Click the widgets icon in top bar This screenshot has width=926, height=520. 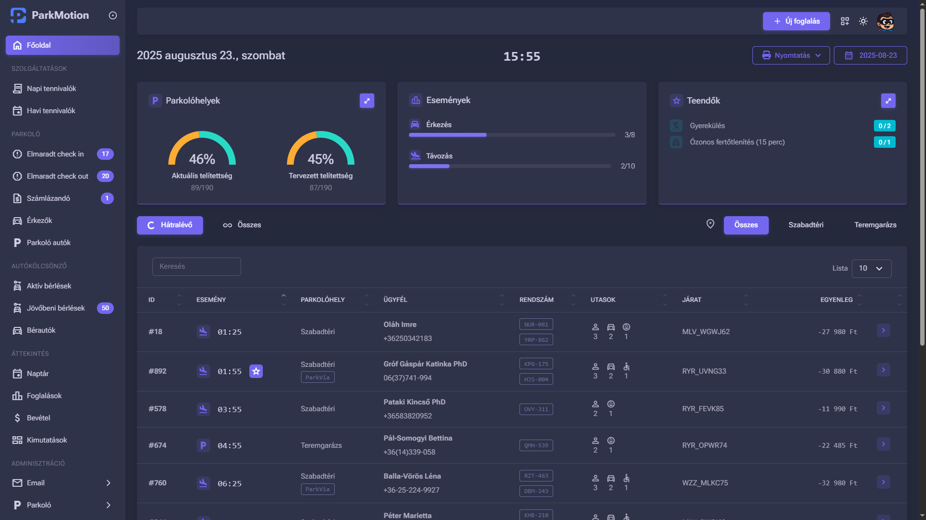845,21
